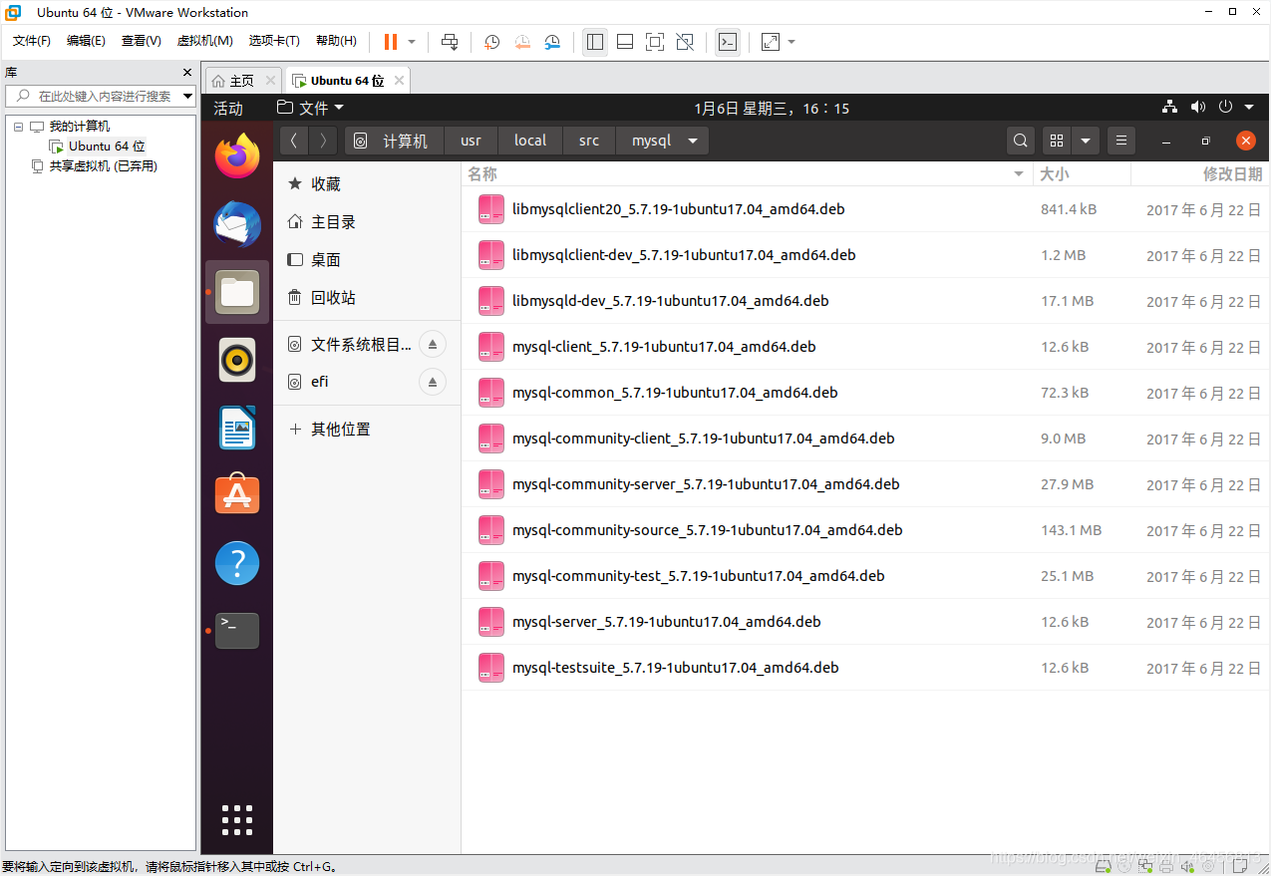Image resolution: width=1271 pixels, height=876 pixels.
Task: Click 名称 column sort arrow
Action: click(1018, 174)
